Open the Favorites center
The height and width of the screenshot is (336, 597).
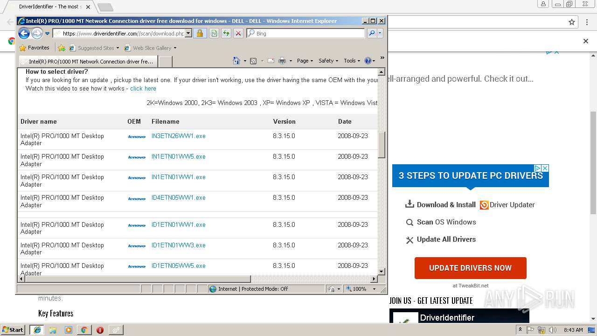pyautogui.click(x=34, y=48)
